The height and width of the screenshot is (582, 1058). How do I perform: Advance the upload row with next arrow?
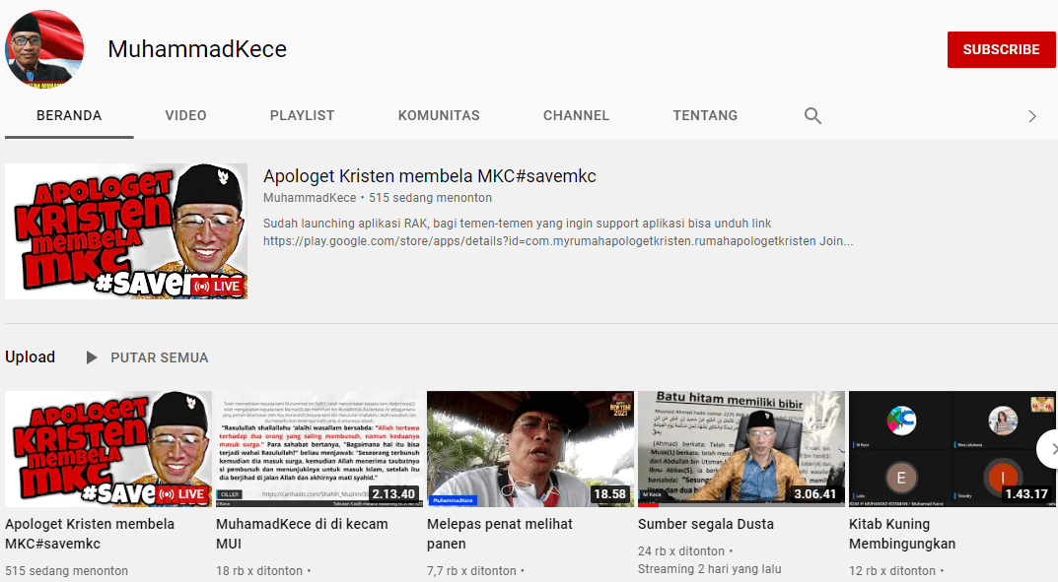tap(1050, 449)
